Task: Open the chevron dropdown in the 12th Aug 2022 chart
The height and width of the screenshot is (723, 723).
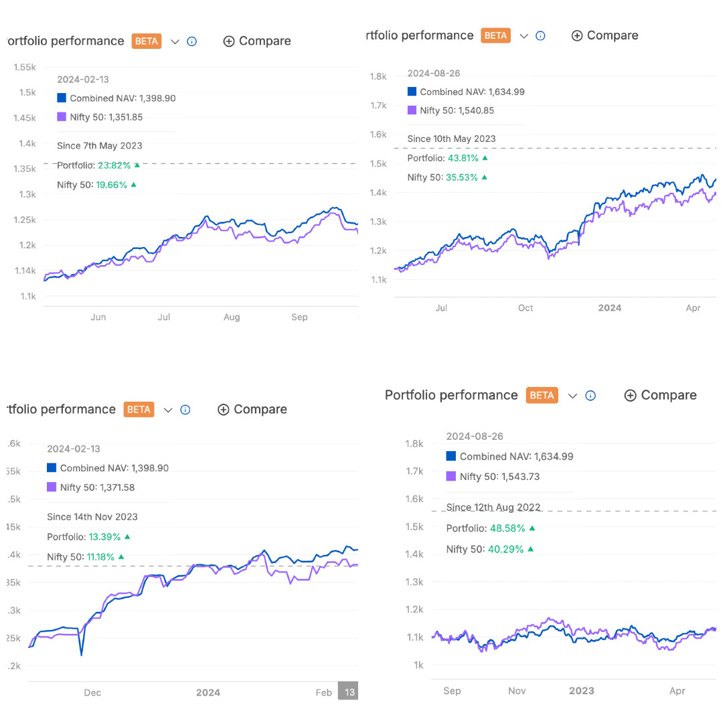Action: click(x=572, y=396)
